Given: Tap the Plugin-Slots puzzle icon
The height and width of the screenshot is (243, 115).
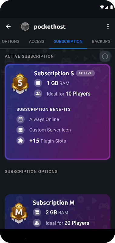Looking at the screenshot, I should 21,141.
